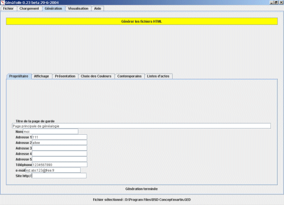Open the Visualisation tab

[78, 8]
